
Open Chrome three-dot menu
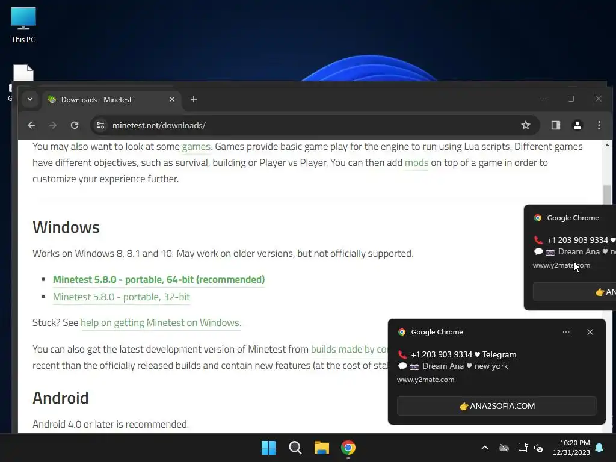pyautogui.click(x=599, y=125)
